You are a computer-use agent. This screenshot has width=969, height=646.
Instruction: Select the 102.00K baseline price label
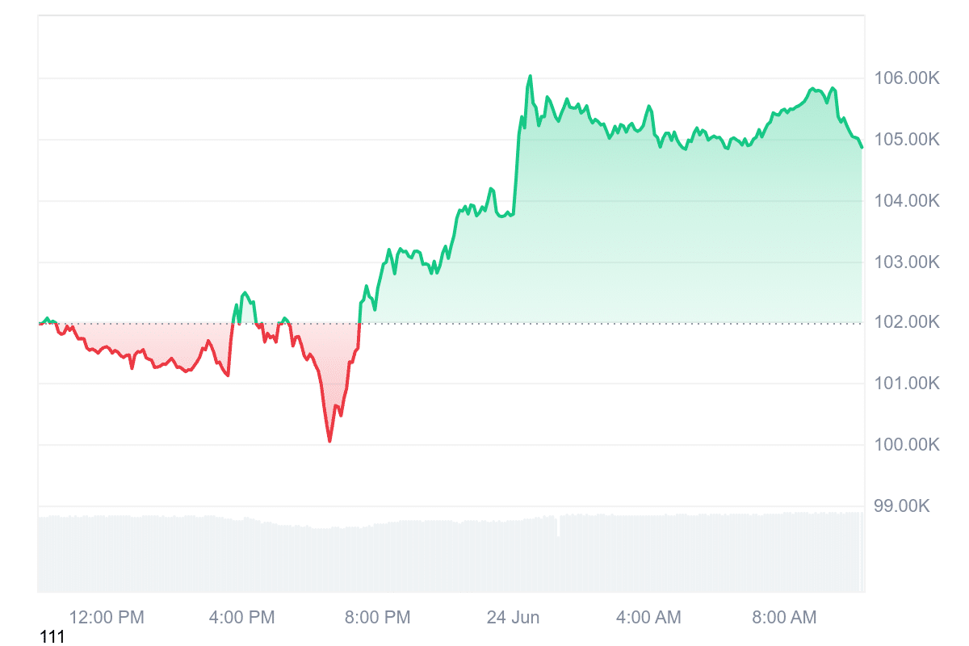tap(907, 323)
